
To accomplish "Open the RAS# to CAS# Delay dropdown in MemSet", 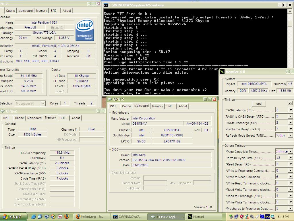I will coord(291,116).
